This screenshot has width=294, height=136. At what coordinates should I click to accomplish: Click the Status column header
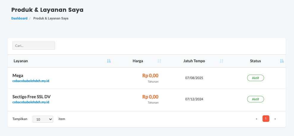coord(255,61)
